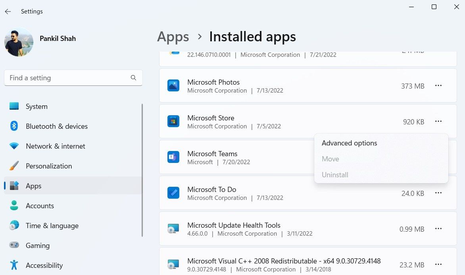Viewport: 465px width, 275px height.
Task: Open more options for Microsoft Store
Action: coord(438,121)
